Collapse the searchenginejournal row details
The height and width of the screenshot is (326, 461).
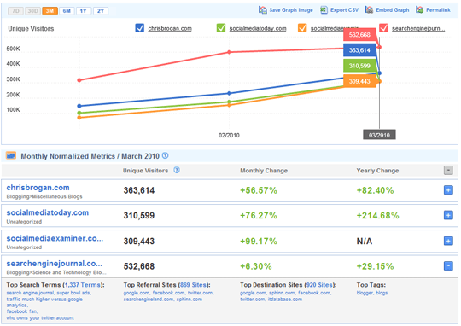click(448, 266)
